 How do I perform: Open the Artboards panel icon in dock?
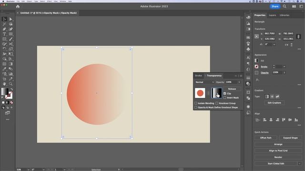pos(248,92)
